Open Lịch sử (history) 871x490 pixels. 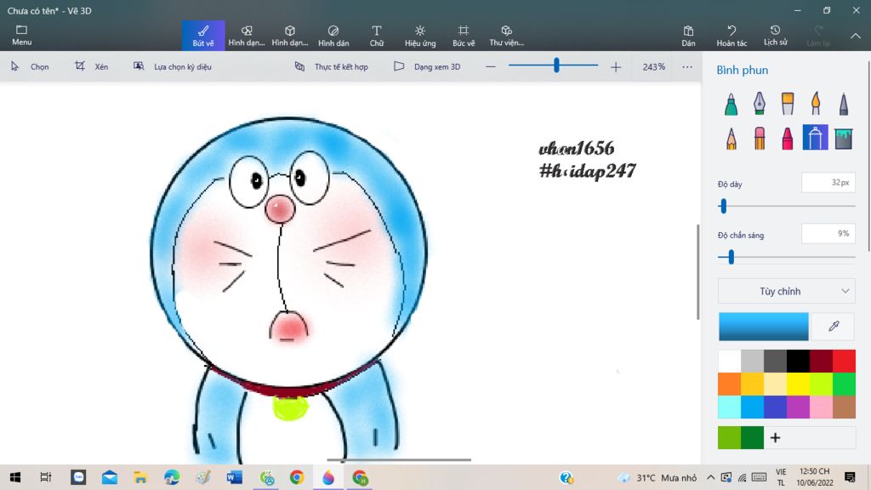tap(775, 35)
